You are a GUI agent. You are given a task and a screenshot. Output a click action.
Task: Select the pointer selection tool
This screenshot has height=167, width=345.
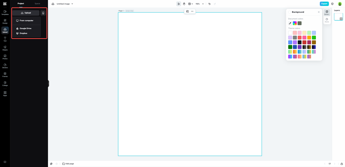(x=179, y=4)
